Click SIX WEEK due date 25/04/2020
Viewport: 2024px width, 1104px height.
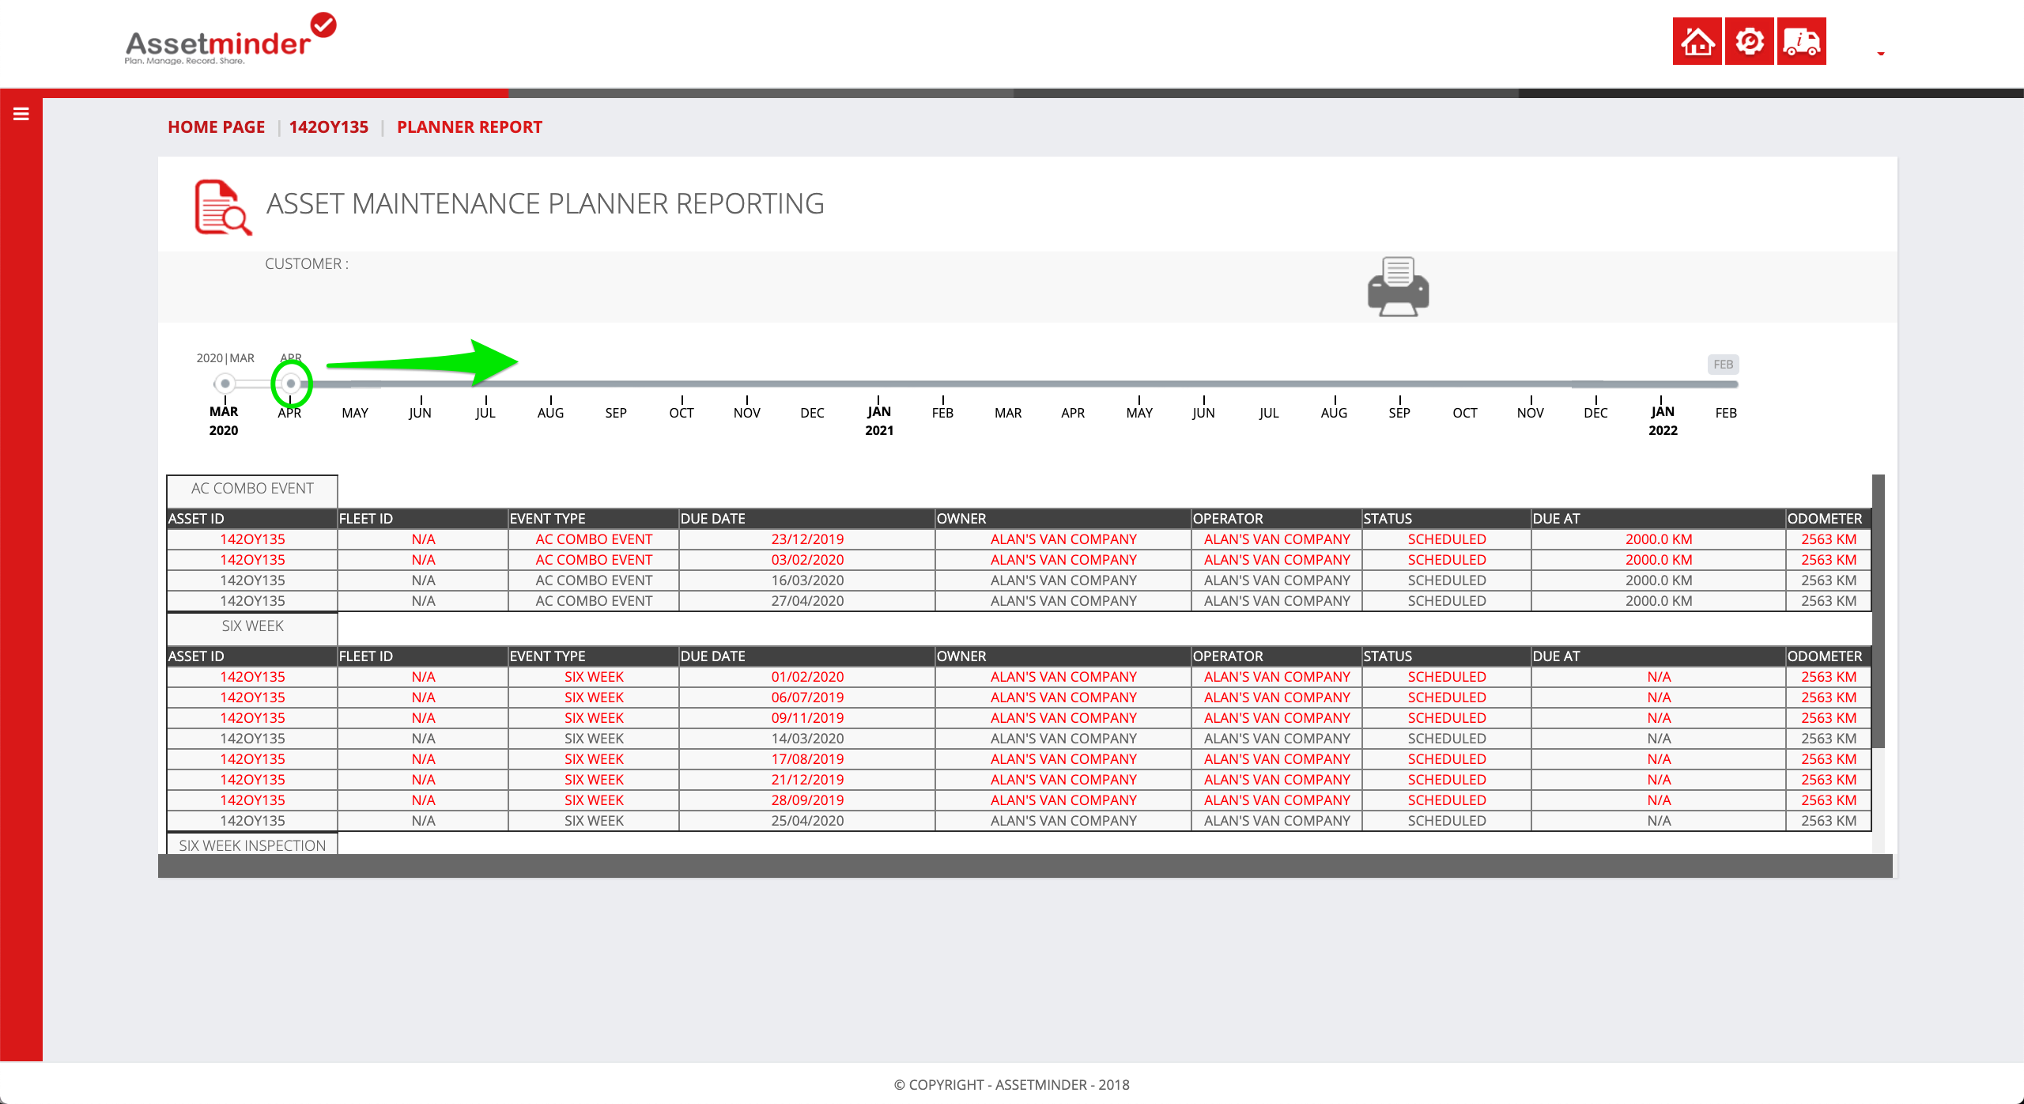point(807,821)
